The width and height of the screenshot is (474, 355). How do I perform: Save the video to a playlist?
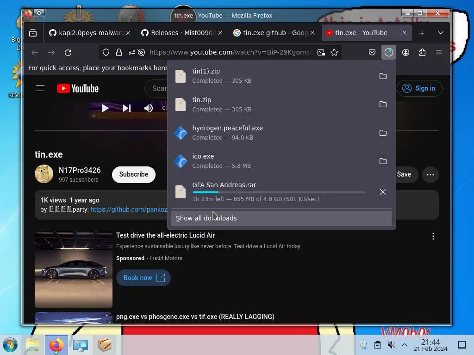pyautogui.click(x=406, y=174)
